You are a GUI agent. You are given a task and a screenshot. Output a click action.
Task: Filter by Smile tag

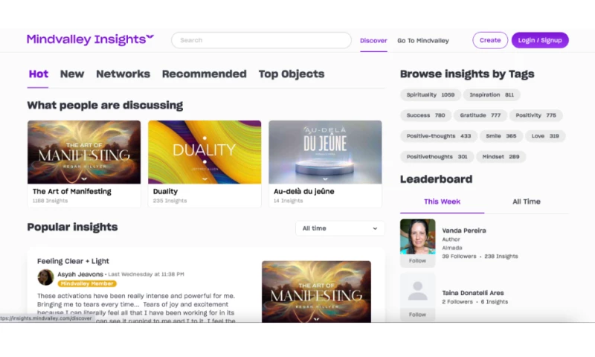click(x=501, y=136)
